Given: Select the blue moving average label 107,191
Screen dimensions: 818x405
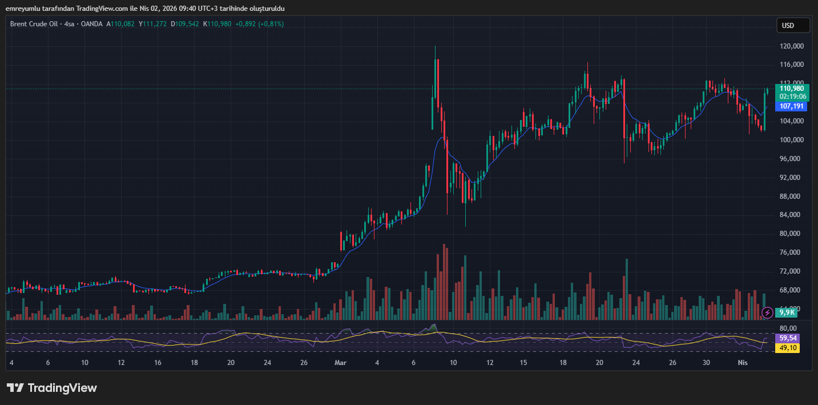Looking at the screenshot, I should click(x=791, y=106).
